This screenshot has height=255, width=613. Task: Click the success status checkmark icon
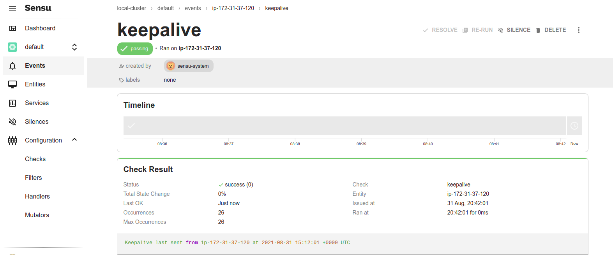click(221, 185)
